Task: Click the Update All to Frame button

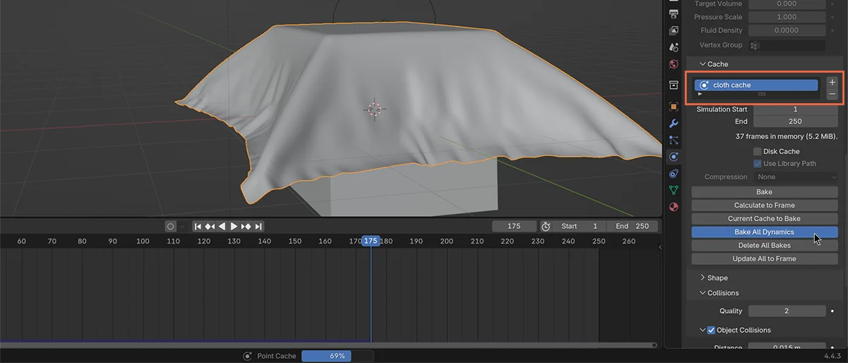Action: pos(764,258)
